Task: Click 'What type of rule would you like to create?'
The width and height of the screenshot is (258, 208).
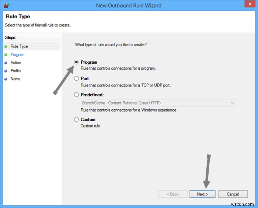Action: pyautogui.click(x=111, y=45)
